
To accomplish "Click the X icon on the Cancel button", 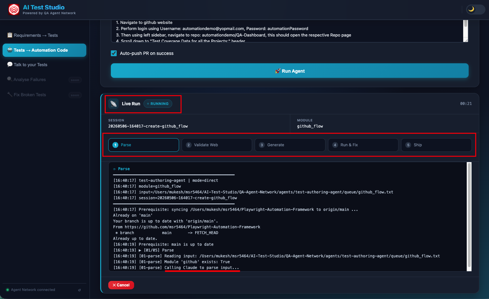I will pos(114,285).
